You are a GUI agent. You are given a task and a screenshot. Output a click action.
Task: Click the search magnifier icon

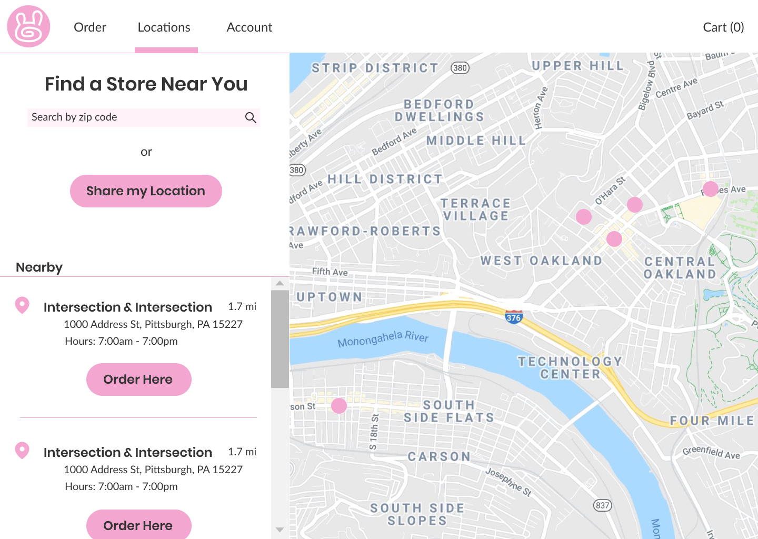[251, 117]
